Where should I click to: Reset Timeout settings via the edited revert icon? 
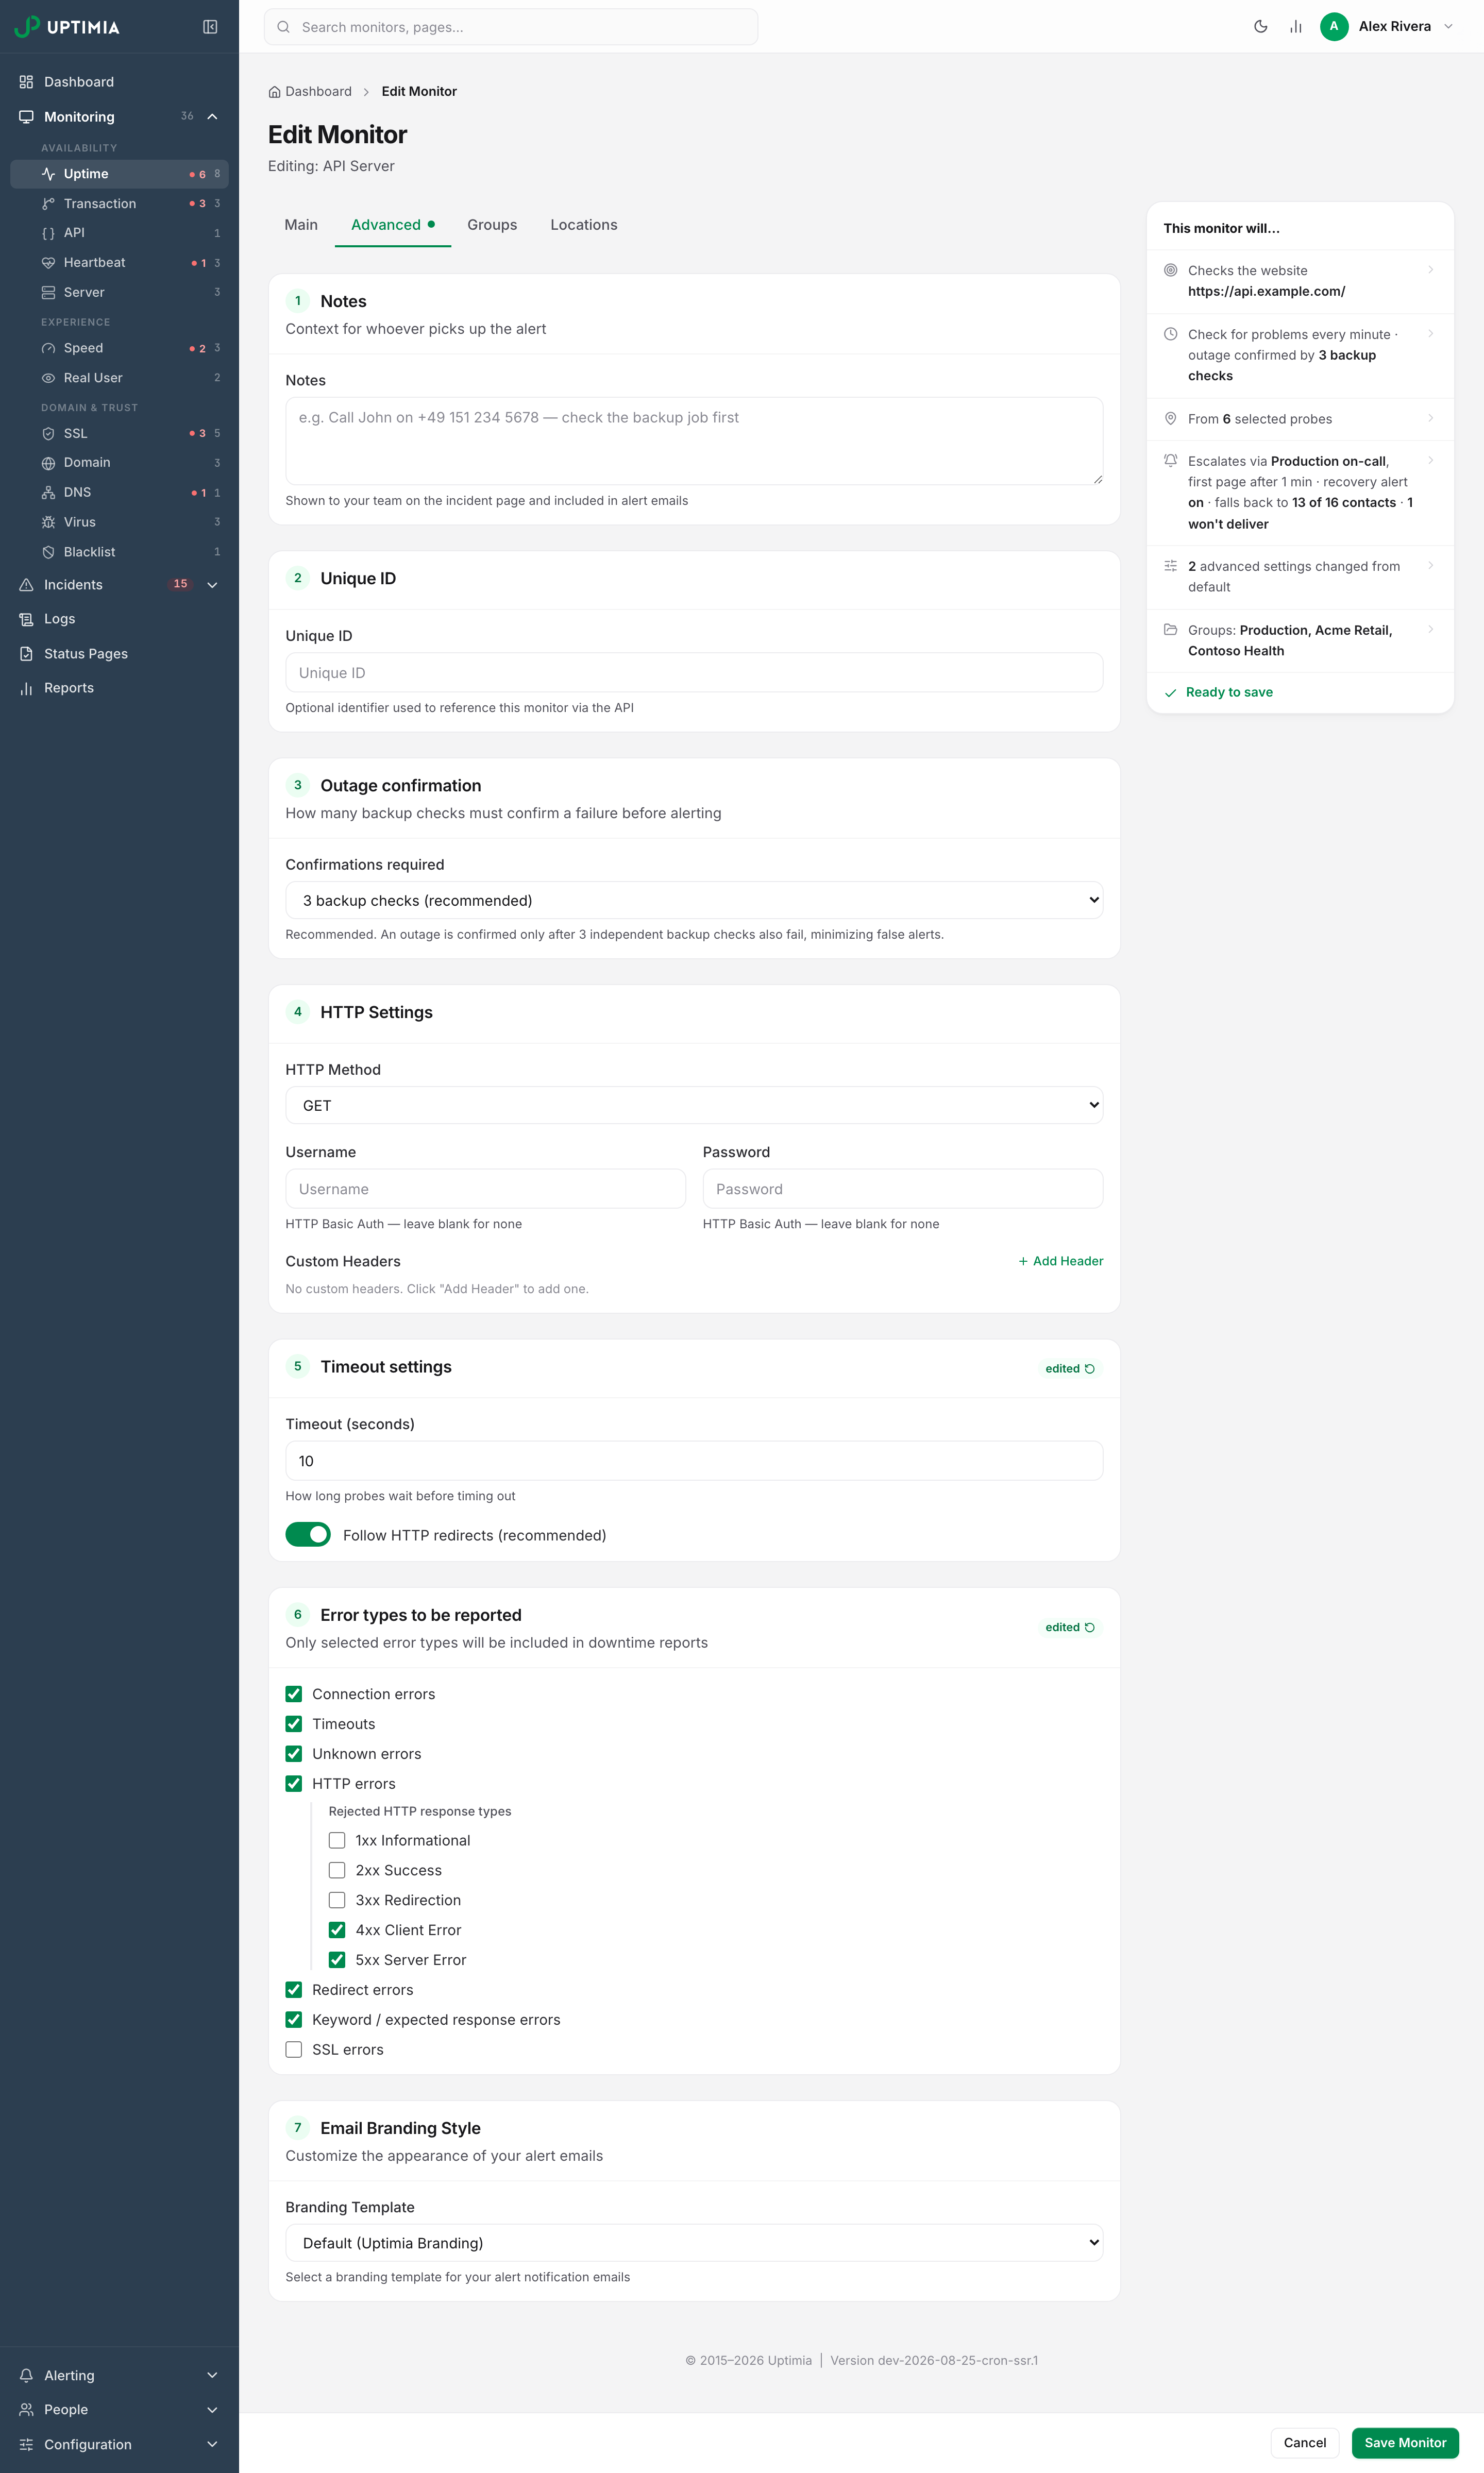pyautogui.click(x=1089, y=1368)
